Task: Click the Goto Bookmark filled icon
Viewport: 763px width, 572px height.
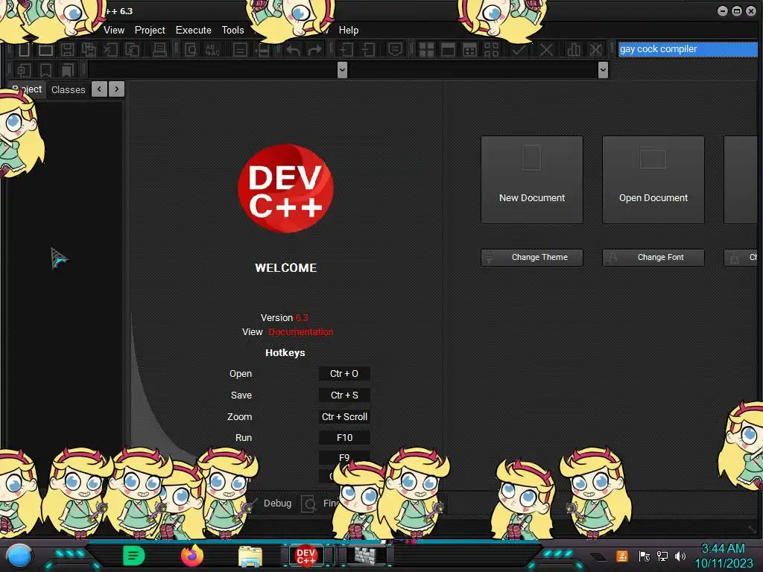Action: [x=67, y=70]
